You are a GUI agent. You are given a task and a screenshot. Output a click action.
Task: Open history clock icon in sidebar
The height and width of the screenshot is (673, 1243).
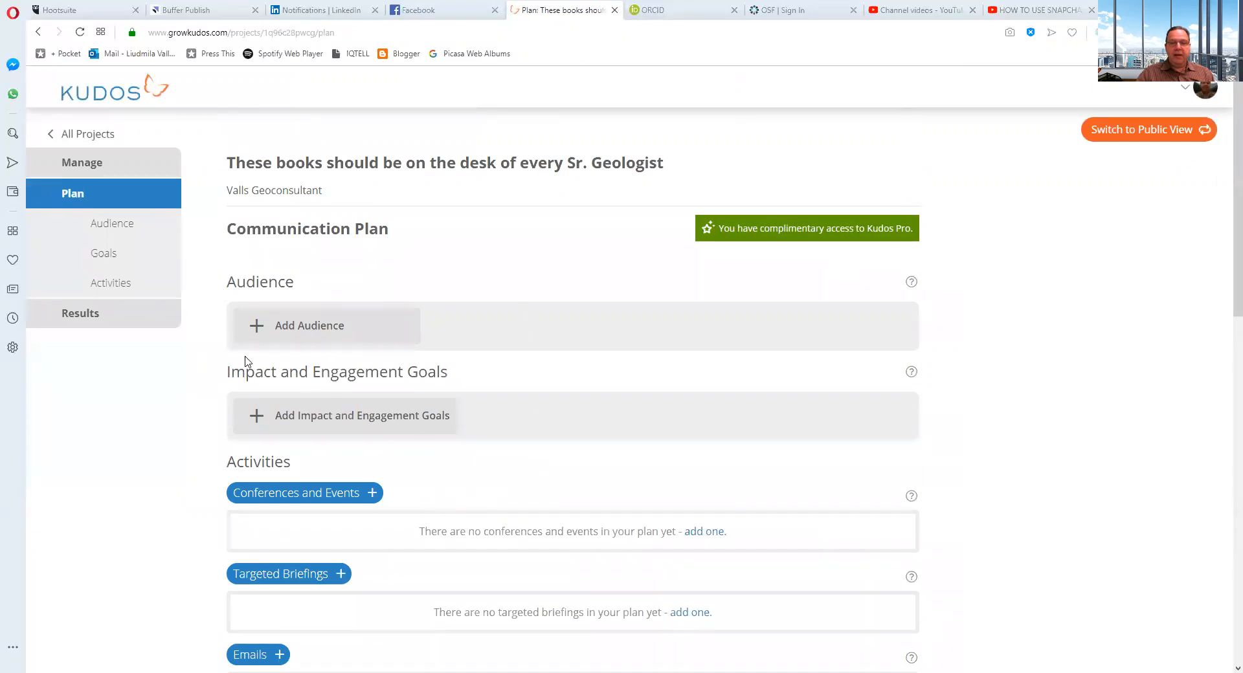12,318
